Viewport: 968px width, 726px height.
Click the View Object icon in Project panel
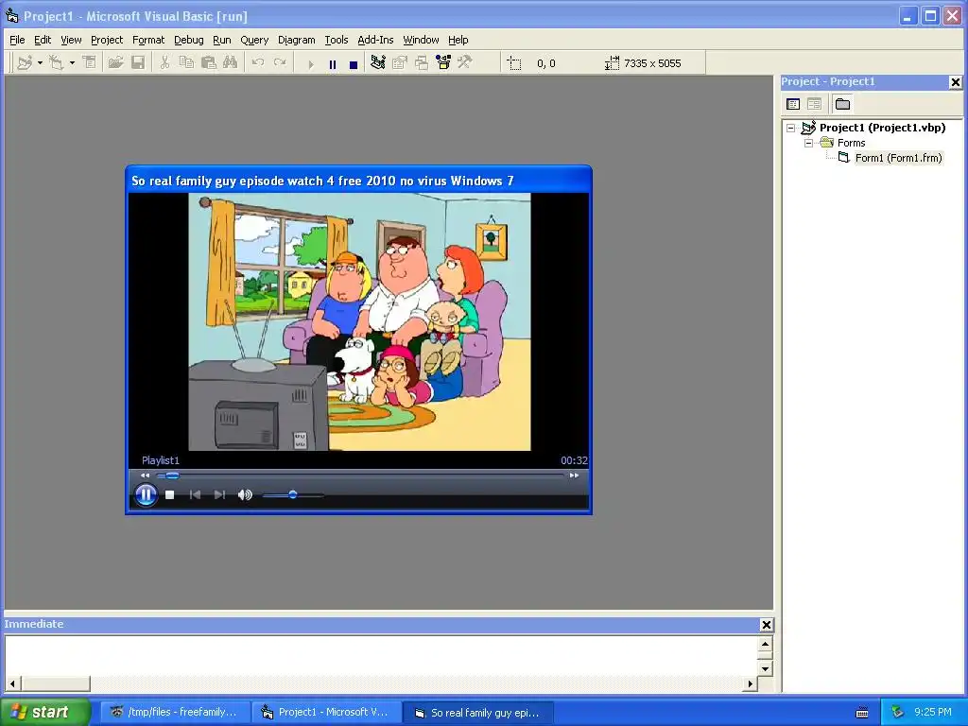(814, 104)
